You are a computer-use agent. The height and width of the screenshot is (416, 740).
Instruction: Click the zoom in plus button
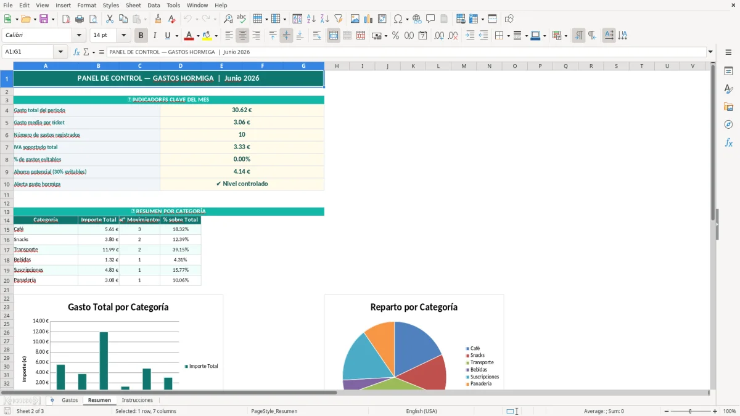click(x=715, y=411)
